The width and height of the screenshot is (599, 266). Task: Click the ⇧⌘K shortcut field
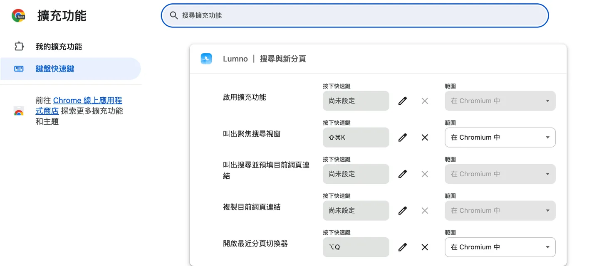pyautogui.click(x=356, y=138)
